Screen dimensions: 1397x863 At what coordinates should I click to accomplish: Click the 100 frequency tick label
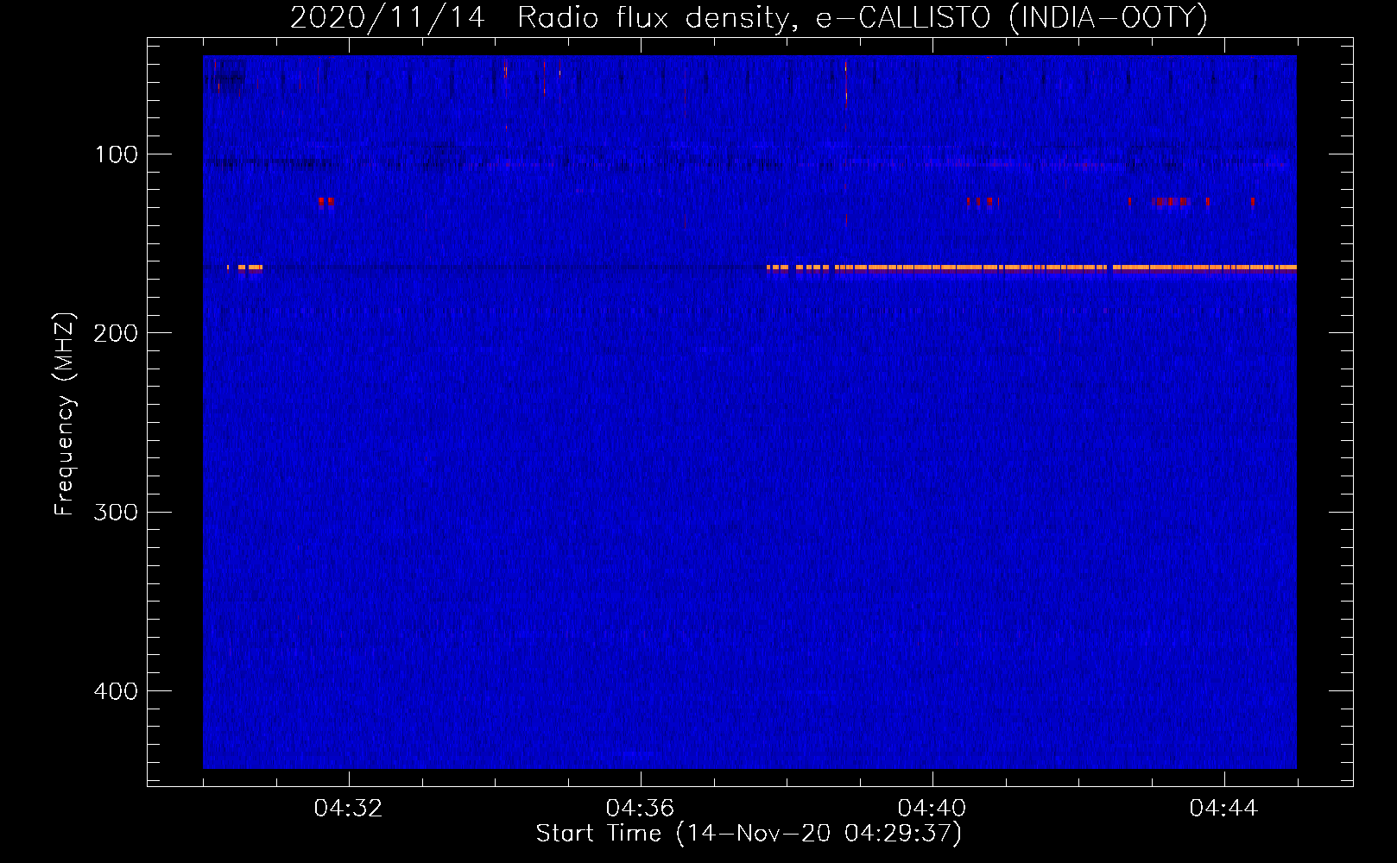[x=117, y=154]
